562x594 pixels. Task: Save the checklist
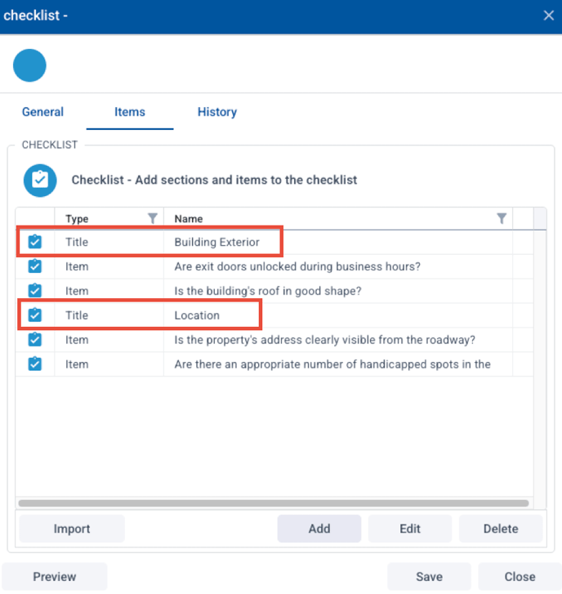tap(429, 577)
